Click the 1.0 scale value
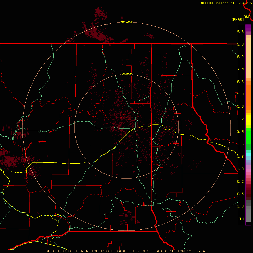 [240, 169]
